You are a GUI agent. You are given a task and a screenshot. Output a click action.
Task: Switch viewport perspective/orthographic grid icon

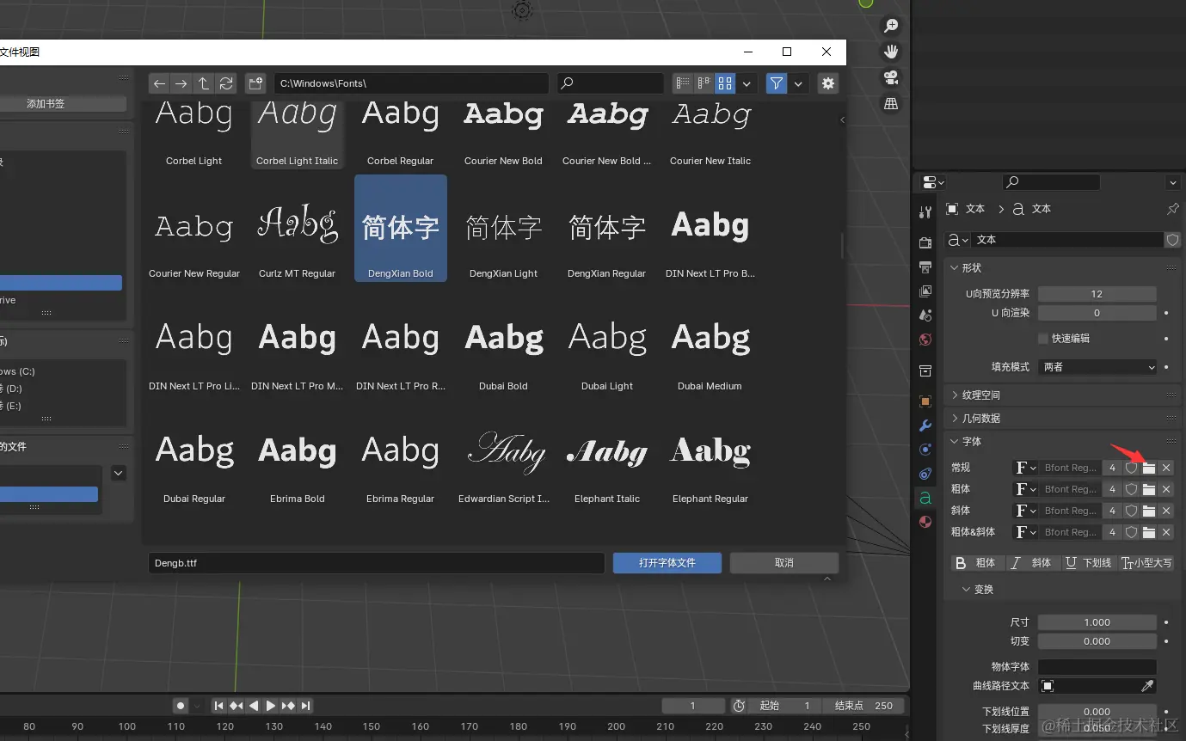click(x=891, y=103)
